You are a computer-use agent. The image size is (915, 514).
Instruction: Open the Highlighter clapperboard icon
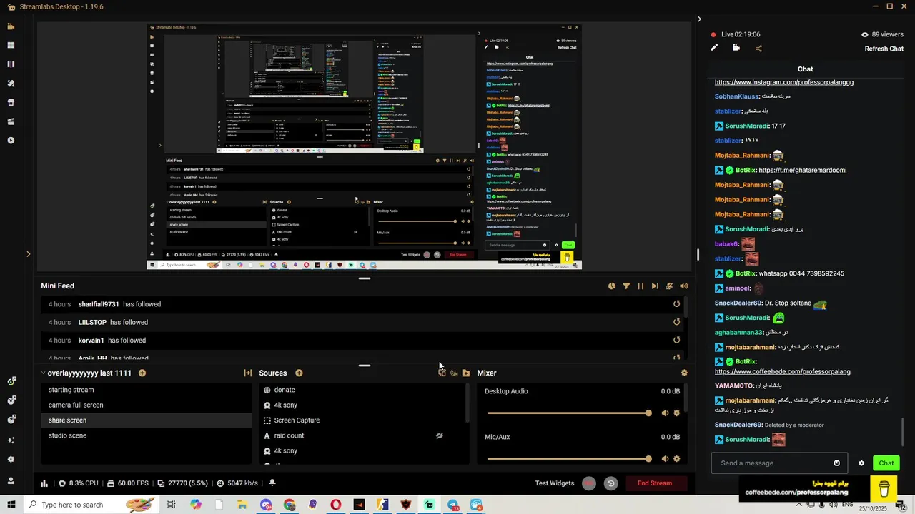point(11,121)
